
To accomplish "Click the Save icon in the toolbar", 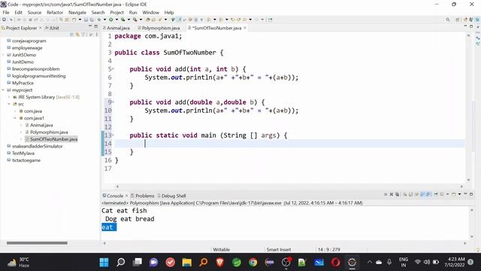I will pos(86,20).
